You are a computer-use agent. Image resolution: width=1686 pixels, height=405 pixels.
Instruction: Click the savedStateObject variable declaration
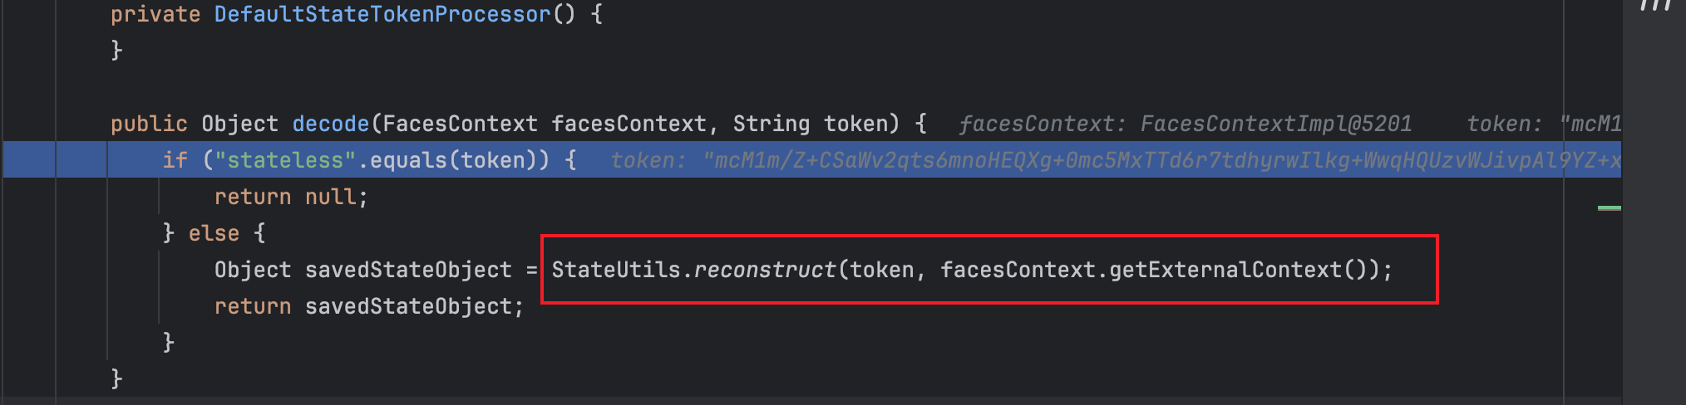tap(408, 270)
